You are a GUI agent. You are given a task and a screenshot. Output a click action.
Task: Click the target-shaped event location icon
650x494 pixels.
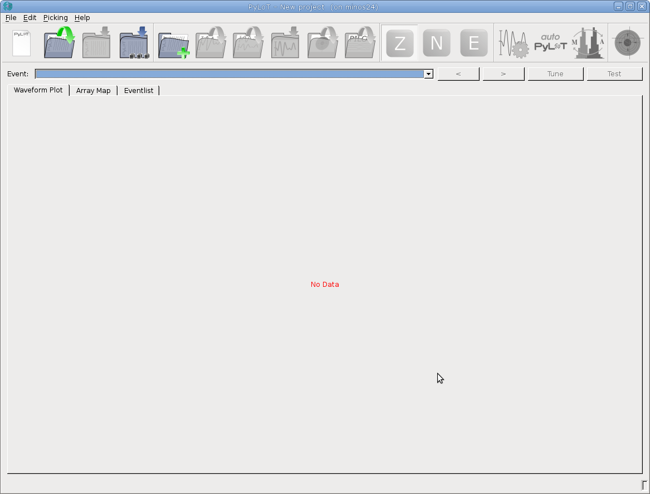627,43
